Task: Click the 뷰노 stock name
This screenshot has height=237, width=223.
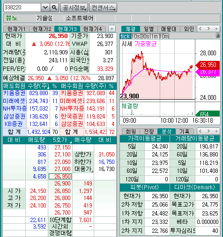Action: 12,18
